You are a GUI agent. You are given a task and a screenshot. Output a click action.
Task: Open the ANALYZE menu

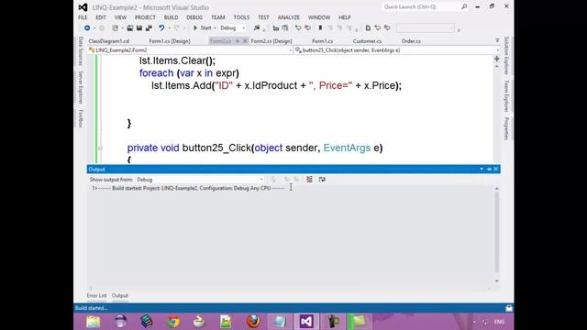[x=289, y=17]
